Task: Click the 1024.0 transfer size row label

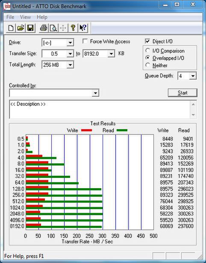Action: tap(17, 208)
